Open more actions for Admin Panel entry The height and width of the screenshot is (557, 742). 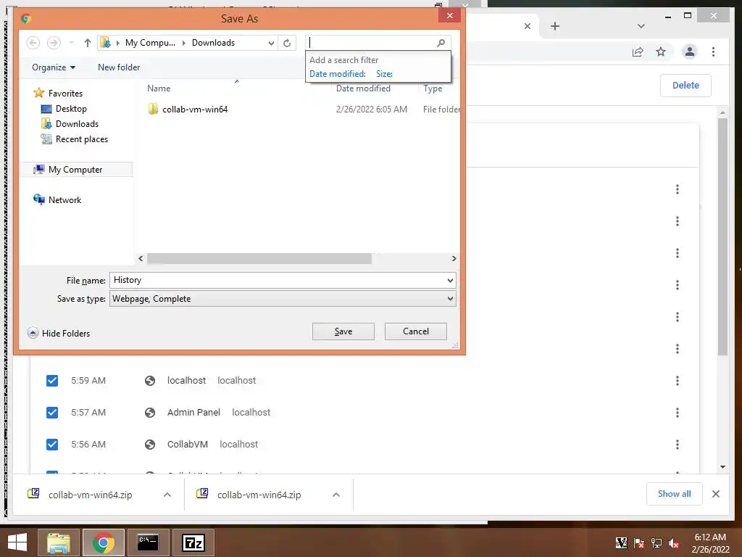678,413
